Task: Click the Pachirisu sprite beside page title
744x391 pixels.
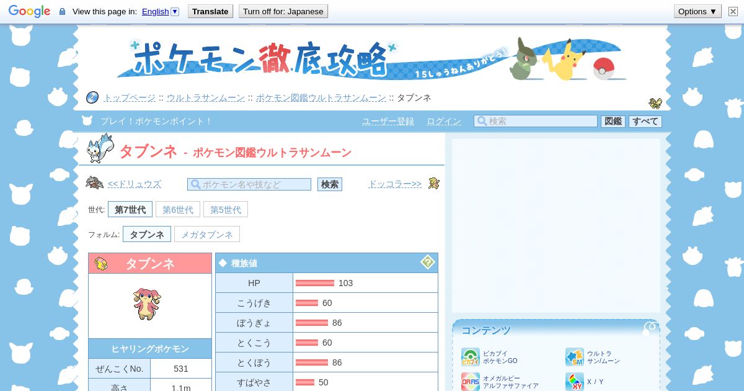Action: pyautogui.click(x=99, y=148)
